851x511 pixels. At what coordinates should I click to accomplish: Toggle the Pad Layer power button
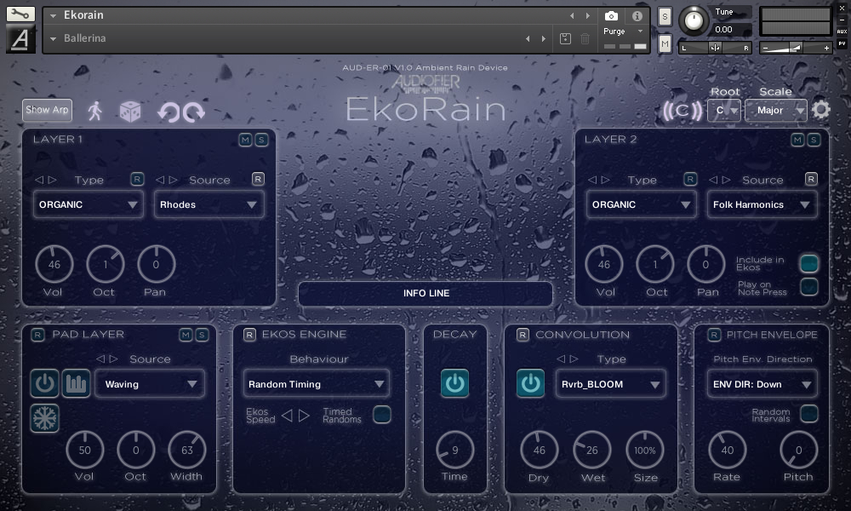(44, 383)
